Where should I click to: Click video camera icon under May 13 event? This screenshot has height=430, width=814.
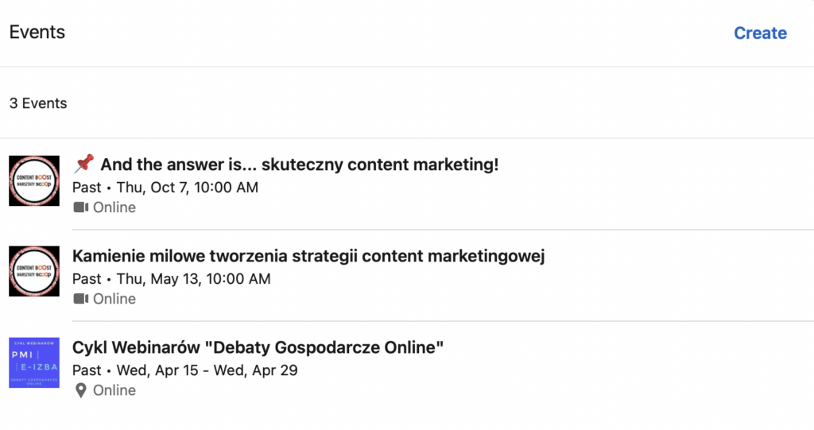pyautogui.click(x=80, y=299)
